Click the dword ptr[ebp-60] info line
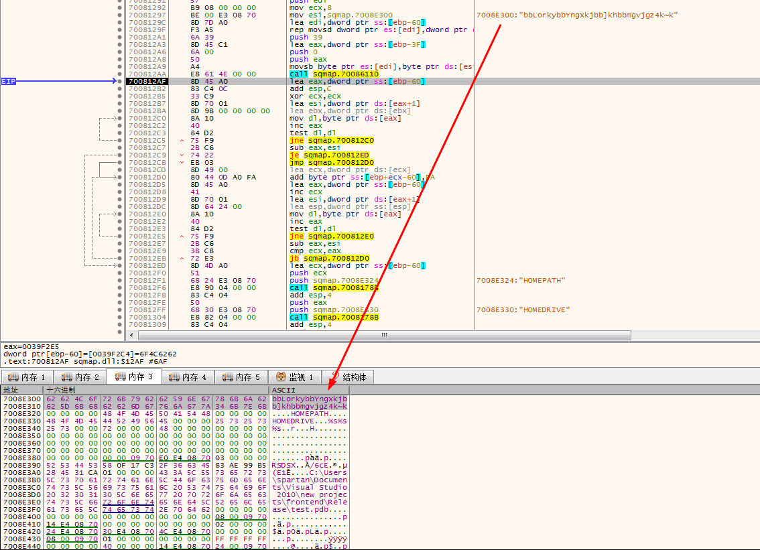 [90, 354]
